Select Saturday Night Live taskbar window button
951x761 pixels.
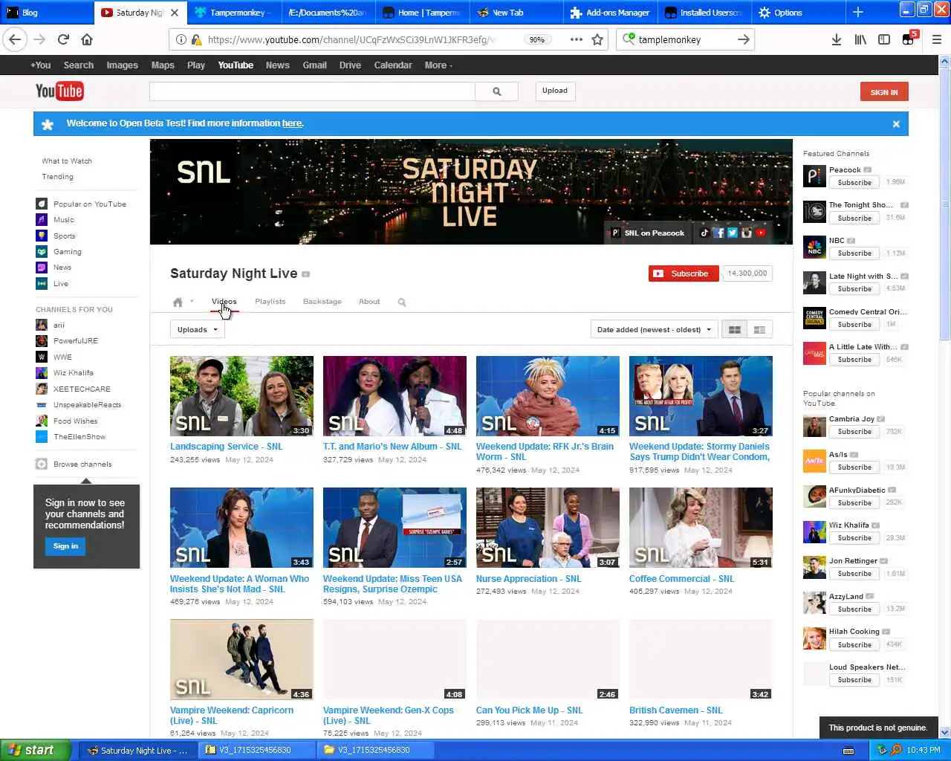click(137, 750)
